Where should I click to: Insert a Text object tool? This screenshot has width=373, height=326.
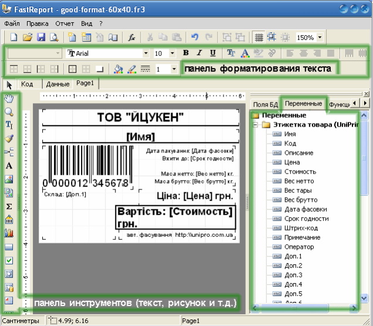pyautogui.click(x=9, y=166)
